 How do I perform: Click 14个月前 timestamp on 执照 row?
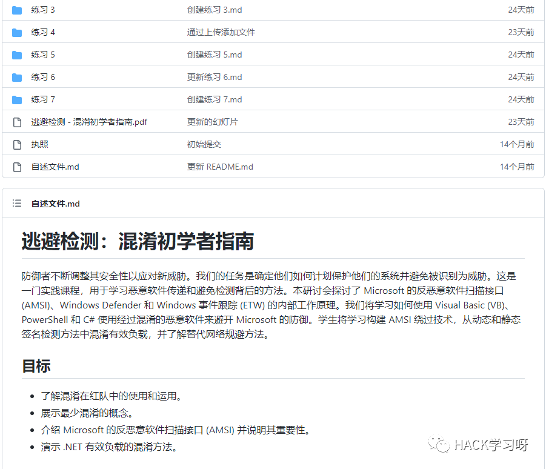click(x=517, y=144)
